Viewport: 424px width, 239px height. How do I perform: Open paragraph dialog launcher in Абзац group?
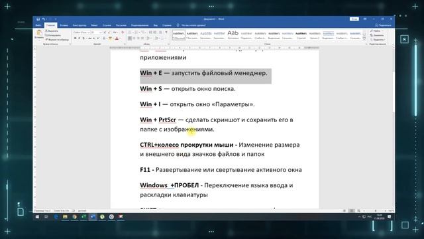pyautogui.click(x=168, y=44)
